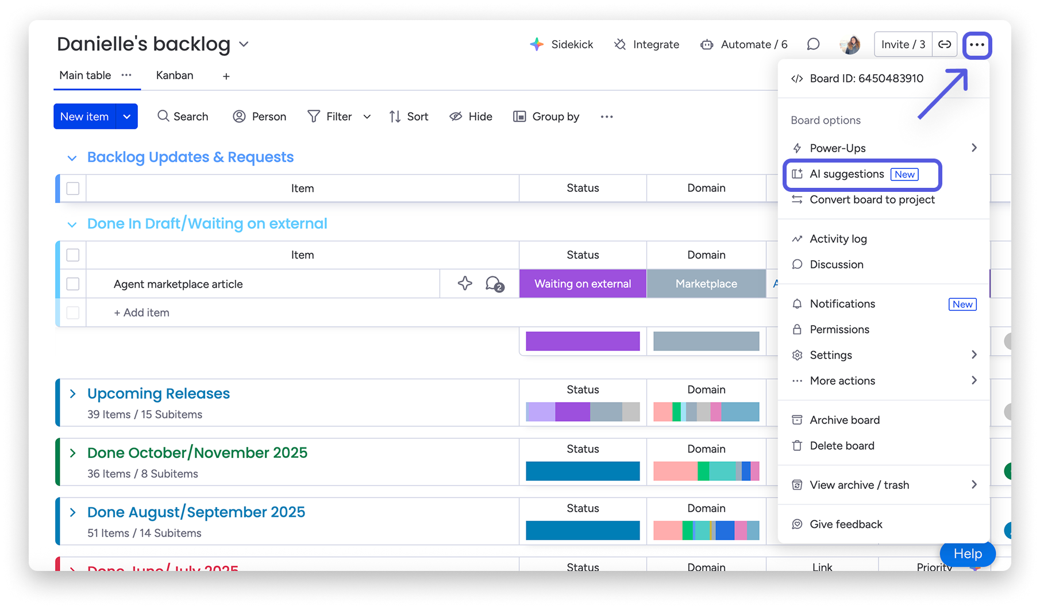
Task: Collapse Done In Draft/Waiting on external group
Action: (72, 225)
